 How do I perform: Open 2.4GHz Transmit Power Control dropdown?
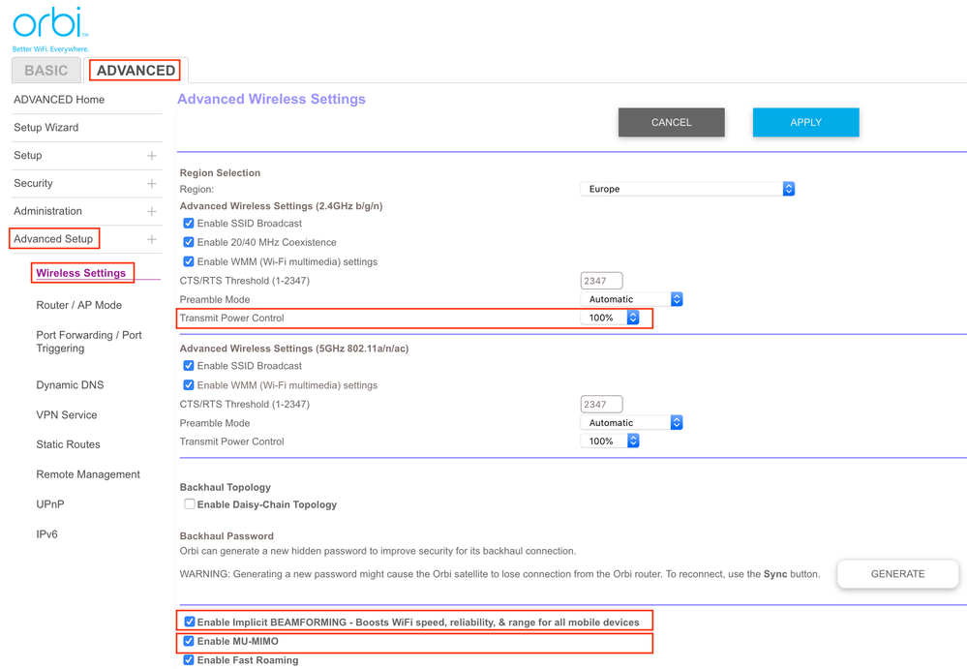(x=610, y=318)
